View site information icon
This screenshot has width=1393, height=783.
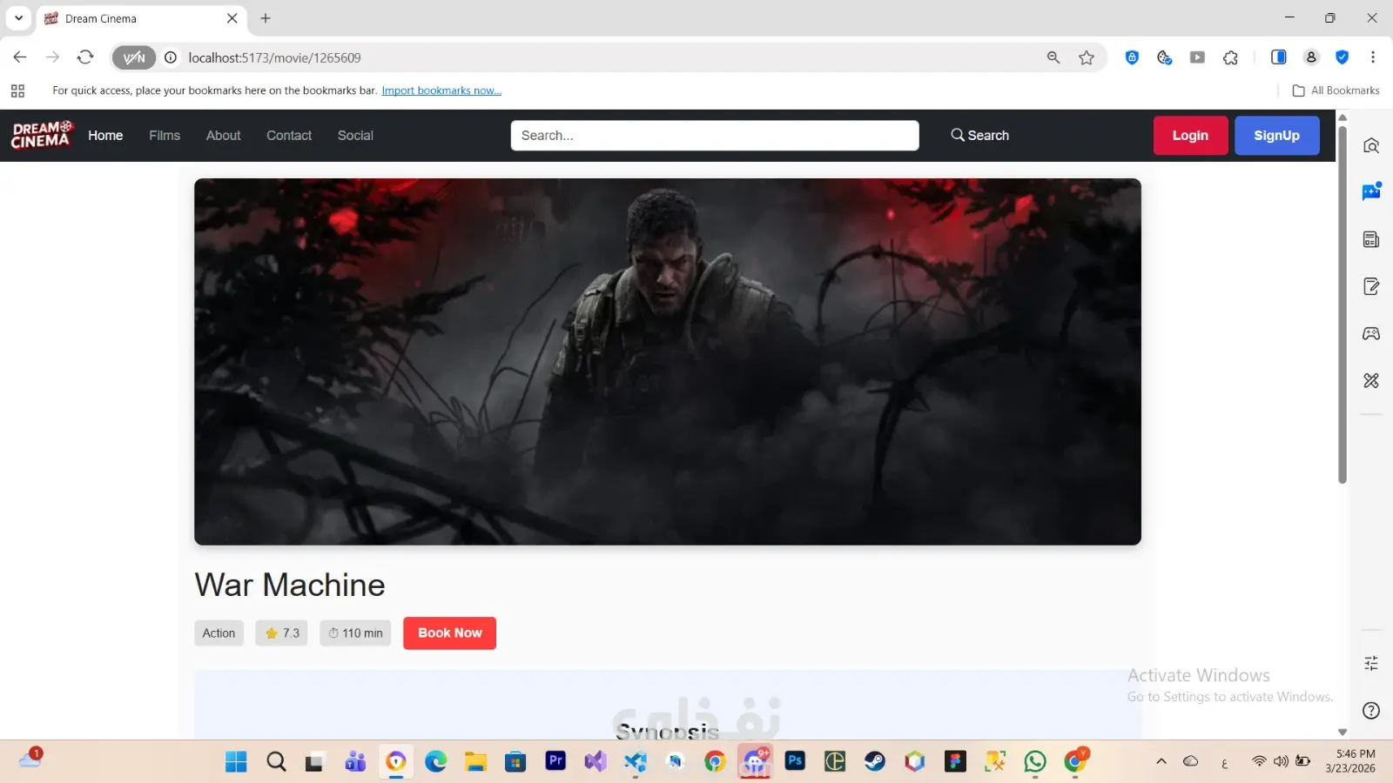click(x=172, y=57)
